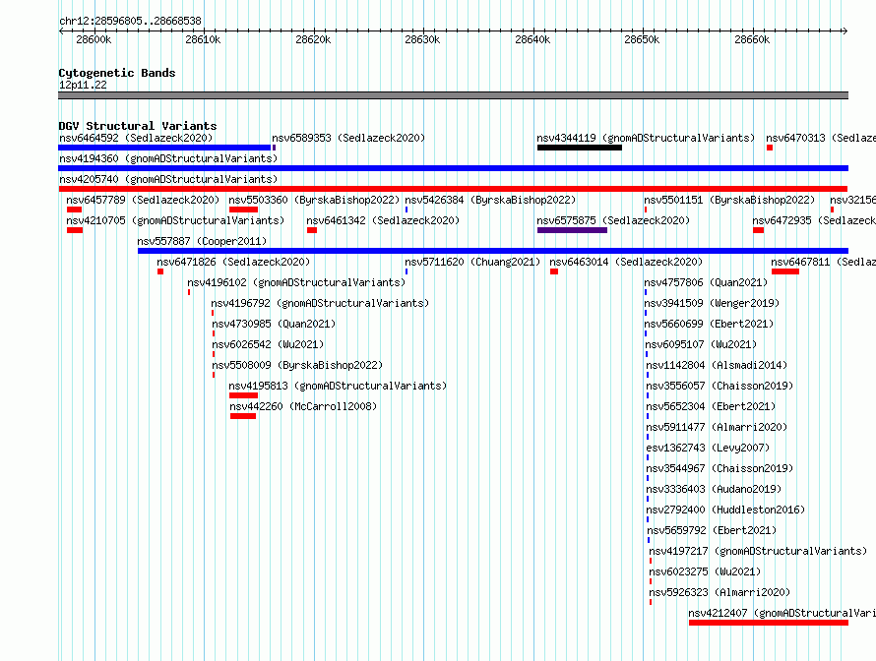This screenshot has height=661, width=876.
Task: Click esv1362743 (Levy2007) label
Action: pyautogui.click(x=708, y=448)
